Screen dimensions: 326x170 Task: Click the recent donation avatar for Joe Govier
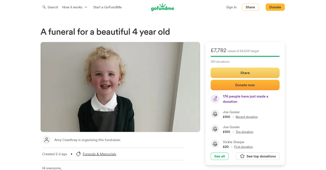pos(215,114)
